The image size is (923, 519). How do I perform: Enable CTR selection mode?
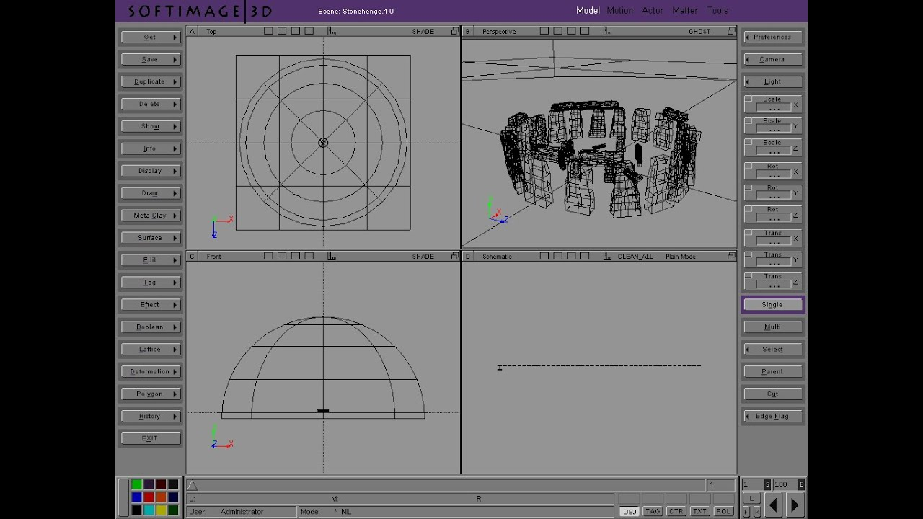pos(676,511)
